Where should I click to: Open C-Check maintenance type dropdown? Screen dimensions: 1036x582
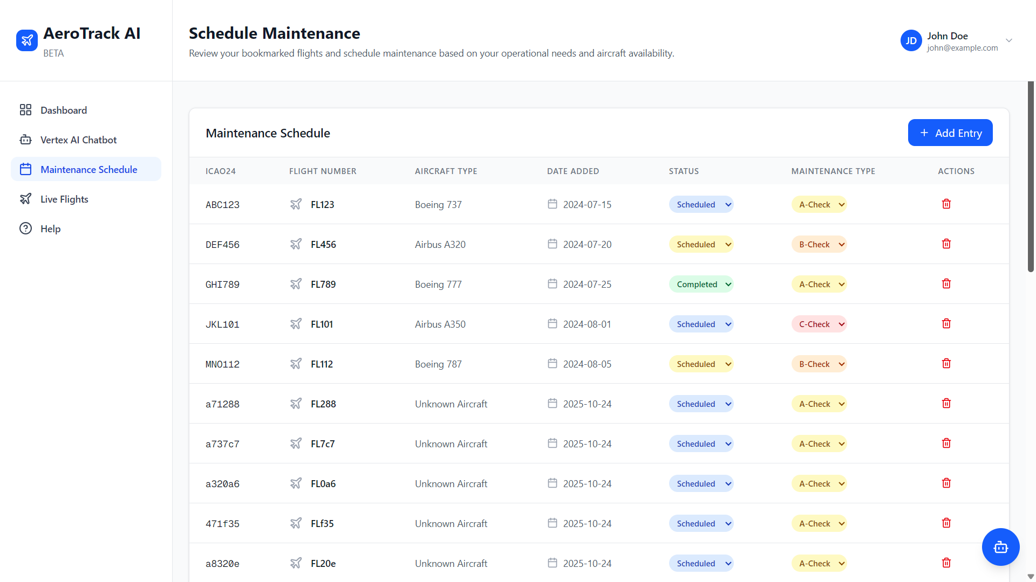click(819, 324)
